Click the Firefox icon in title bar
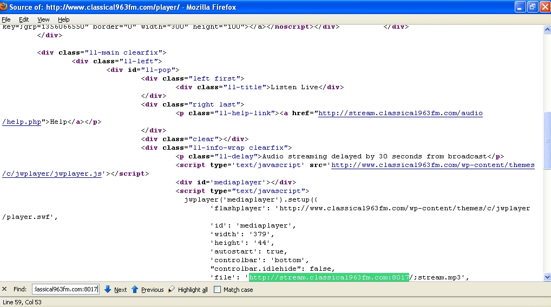551x307 pixels. 4,6
